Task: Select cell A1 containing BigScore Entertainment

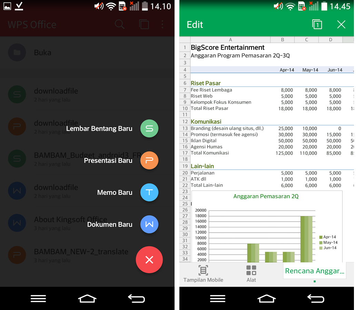Action: coord(229,47)
